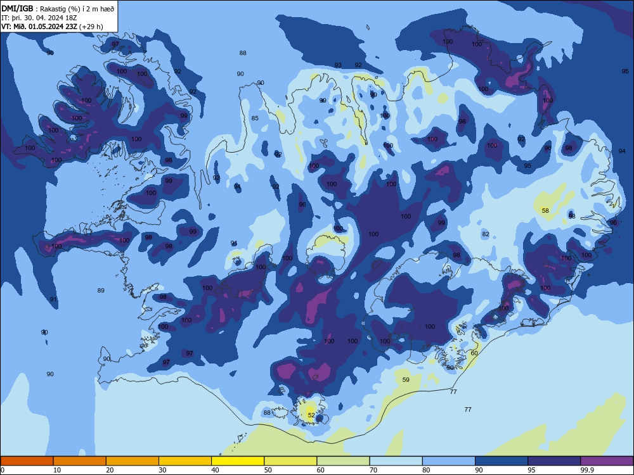Click the '58' humidity value on the map
Image resolution: width=634 pixels, height=475 pixels.
545,210
